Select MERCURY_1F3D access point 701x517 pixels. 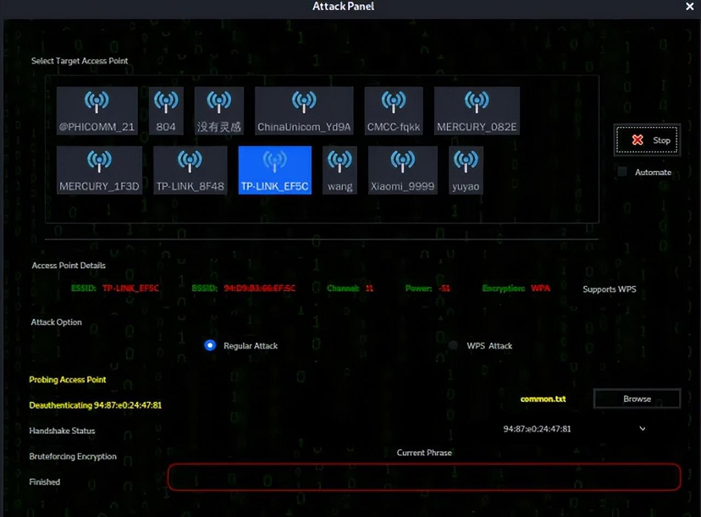(x=99, y=170)
